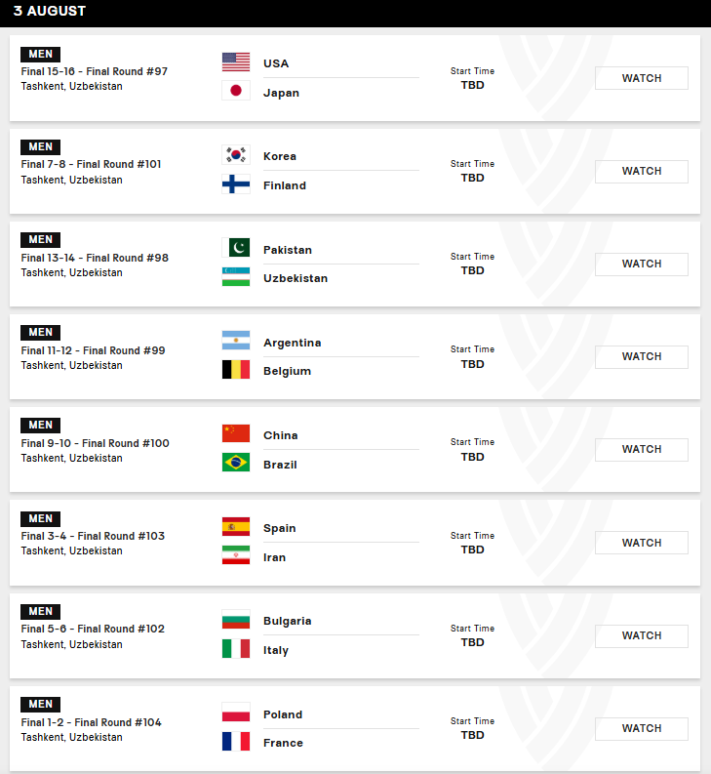Select the Poland team name
The width and height of the screenshot is (711, 774).
[283, 714]
